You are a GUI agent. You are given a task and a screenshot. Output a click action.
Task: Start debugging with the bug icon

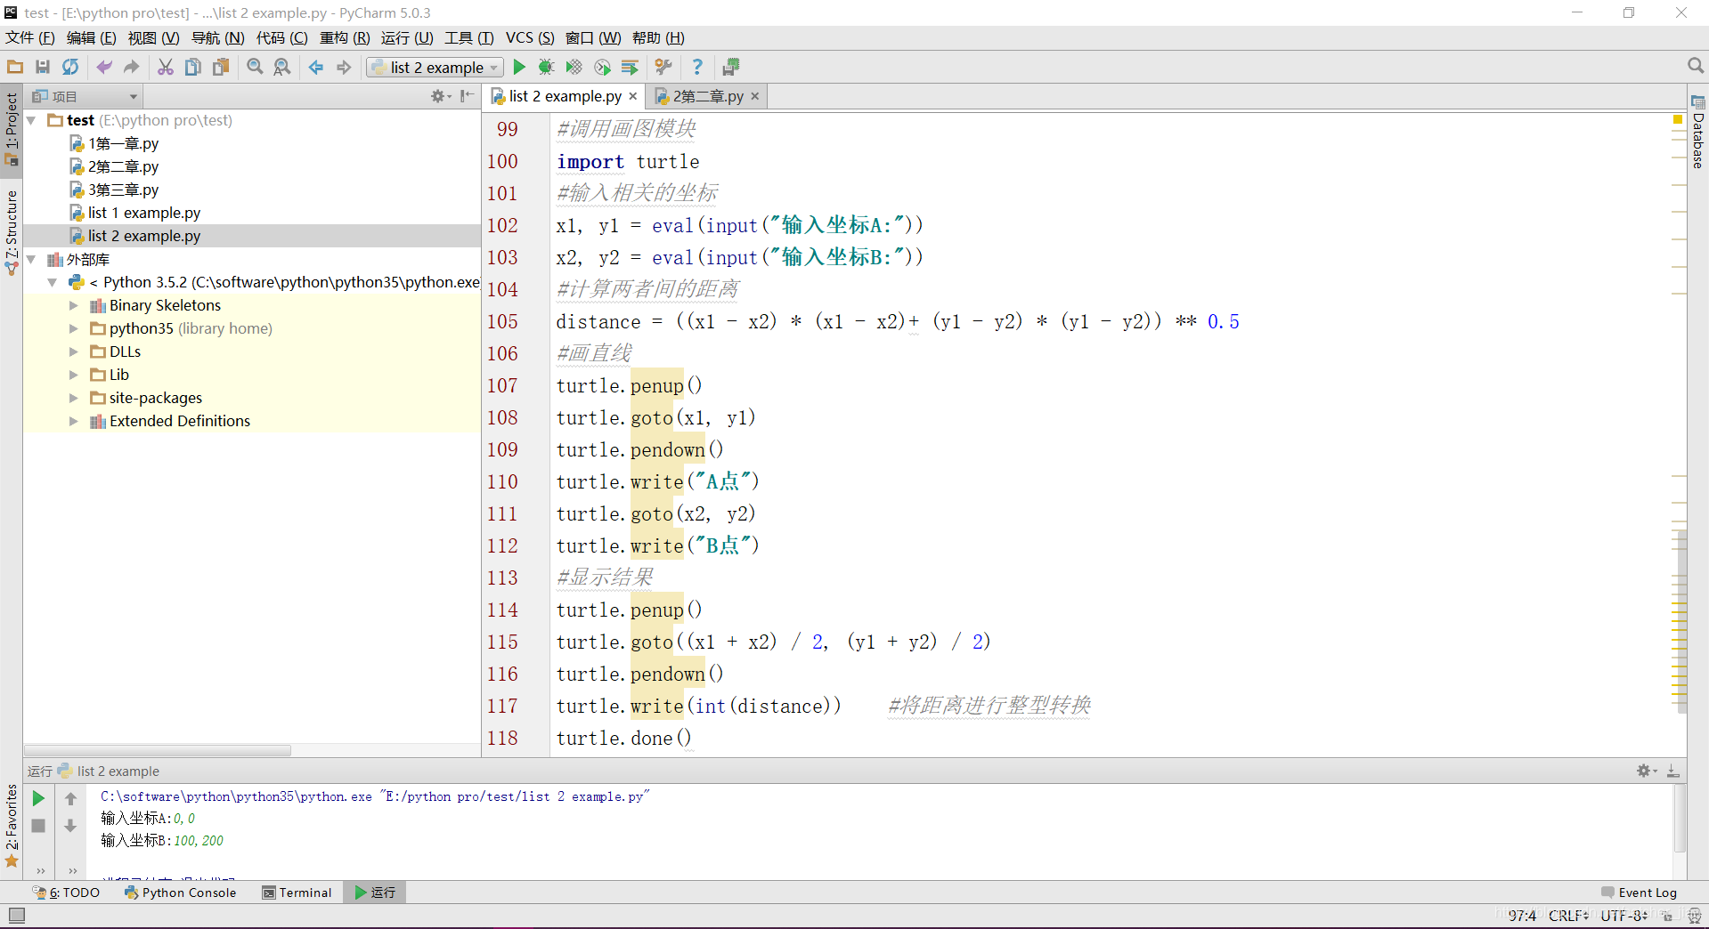(x=547, y=67)
